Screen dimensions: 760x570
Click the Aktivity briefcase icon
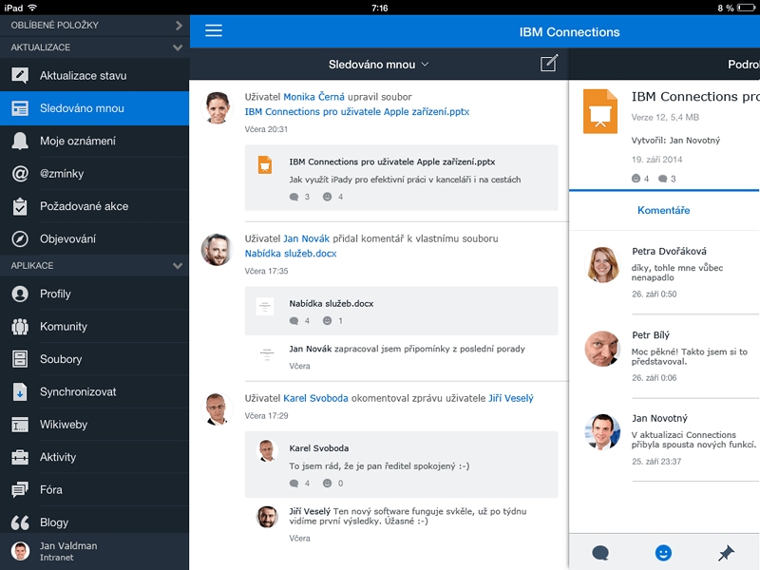tap(20, 457)
